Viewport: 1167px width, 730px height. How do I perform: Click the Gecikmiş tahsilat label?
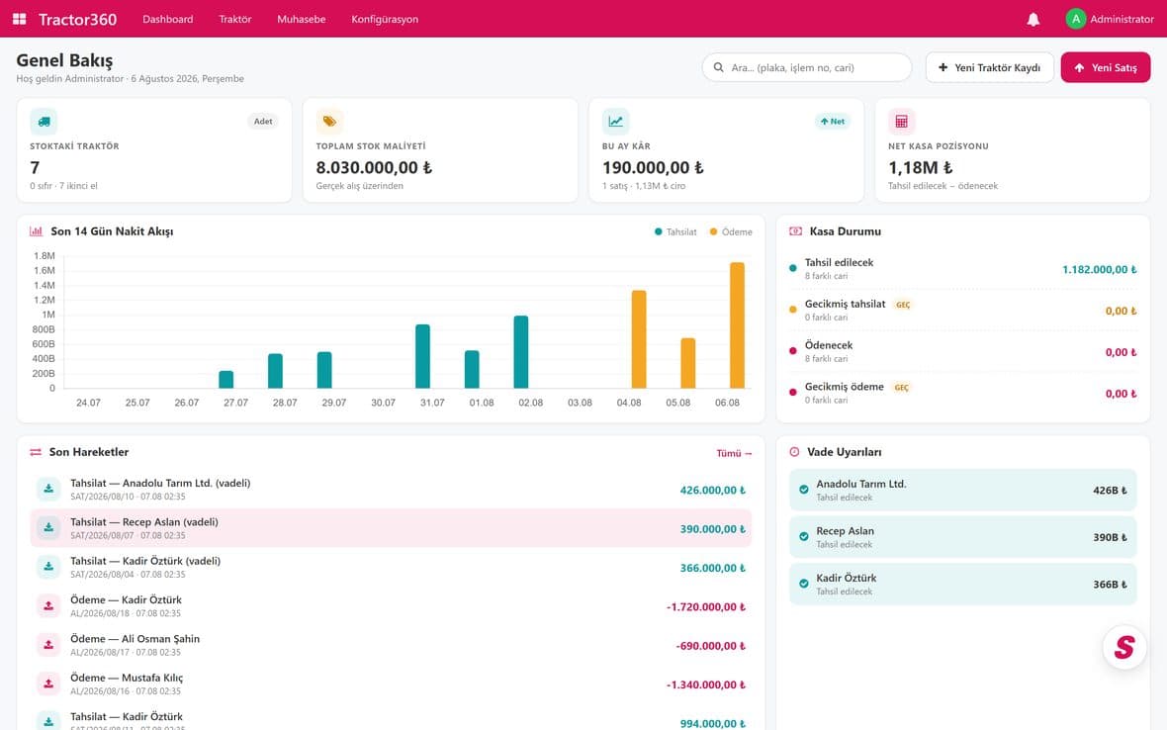coord(845,304)
